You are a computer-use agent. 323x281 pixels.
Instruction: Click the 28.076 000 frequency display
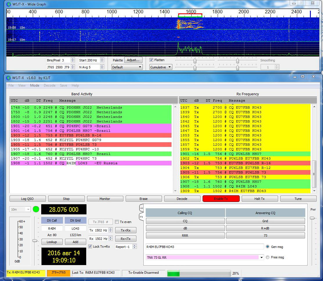pyautogui.click(x=64, y=209)
